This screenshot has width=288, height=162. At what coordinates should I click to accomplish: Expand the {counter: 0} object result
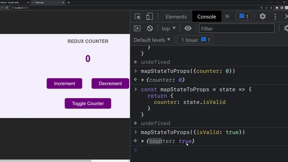[143, 80]
